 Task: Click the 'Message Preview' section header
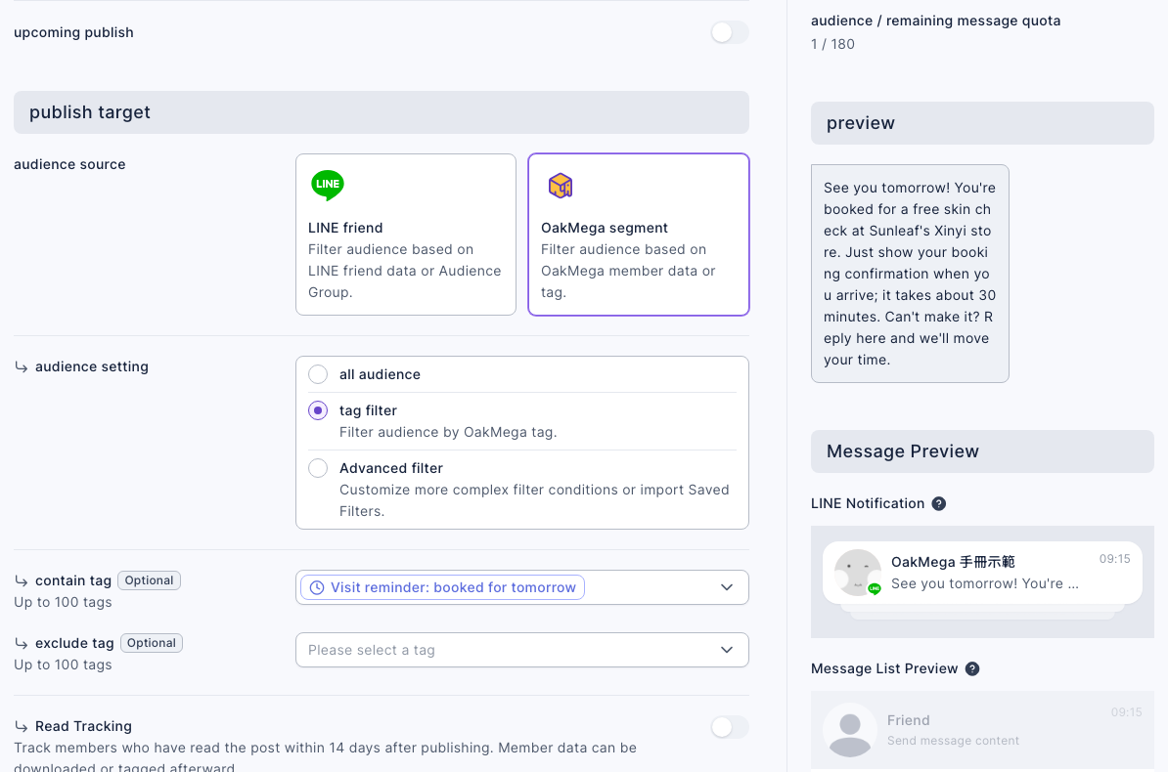tap(982, 451)
